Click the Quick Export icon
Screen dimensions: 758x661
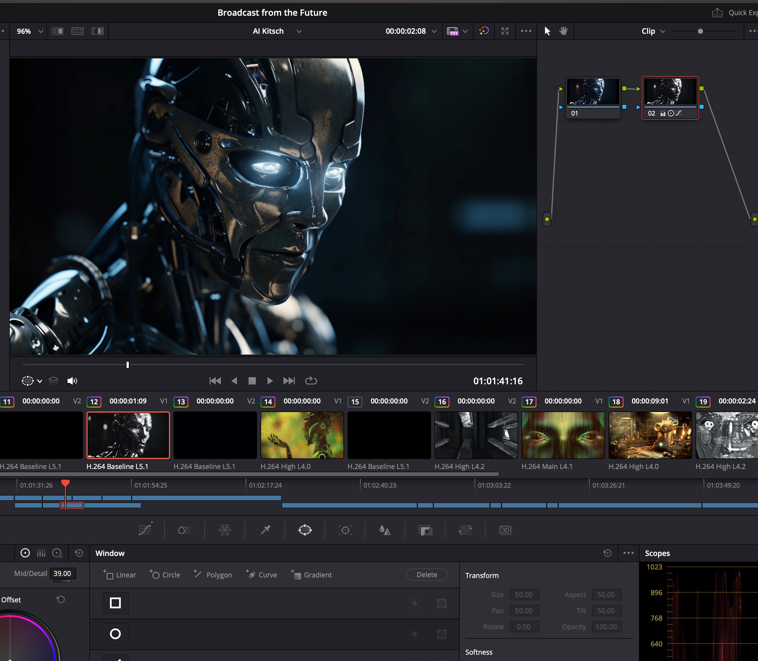click(x=717, y=13)
